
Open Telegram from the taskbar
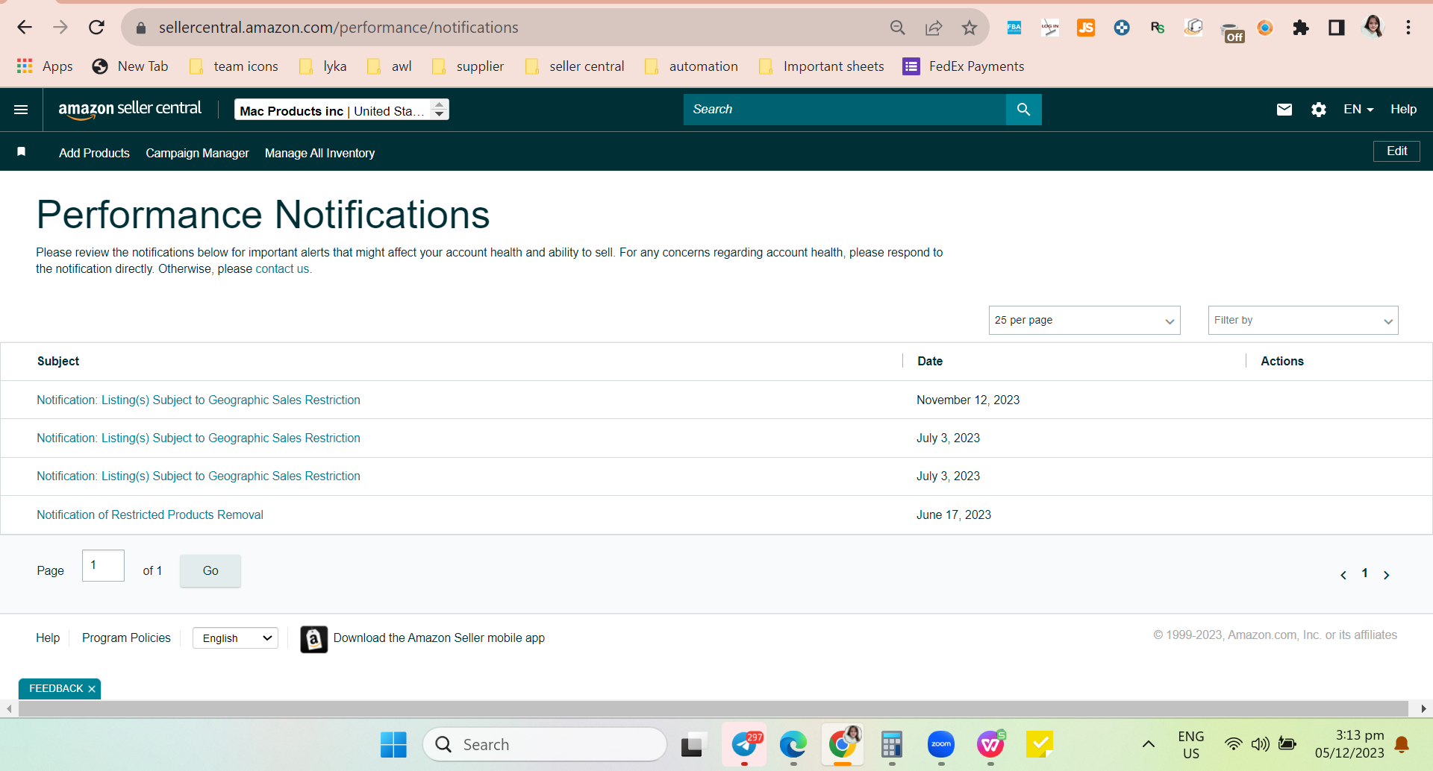tap(744, 744)
